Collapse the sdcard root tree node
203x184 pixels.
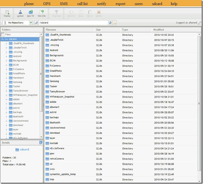(2, 39)
